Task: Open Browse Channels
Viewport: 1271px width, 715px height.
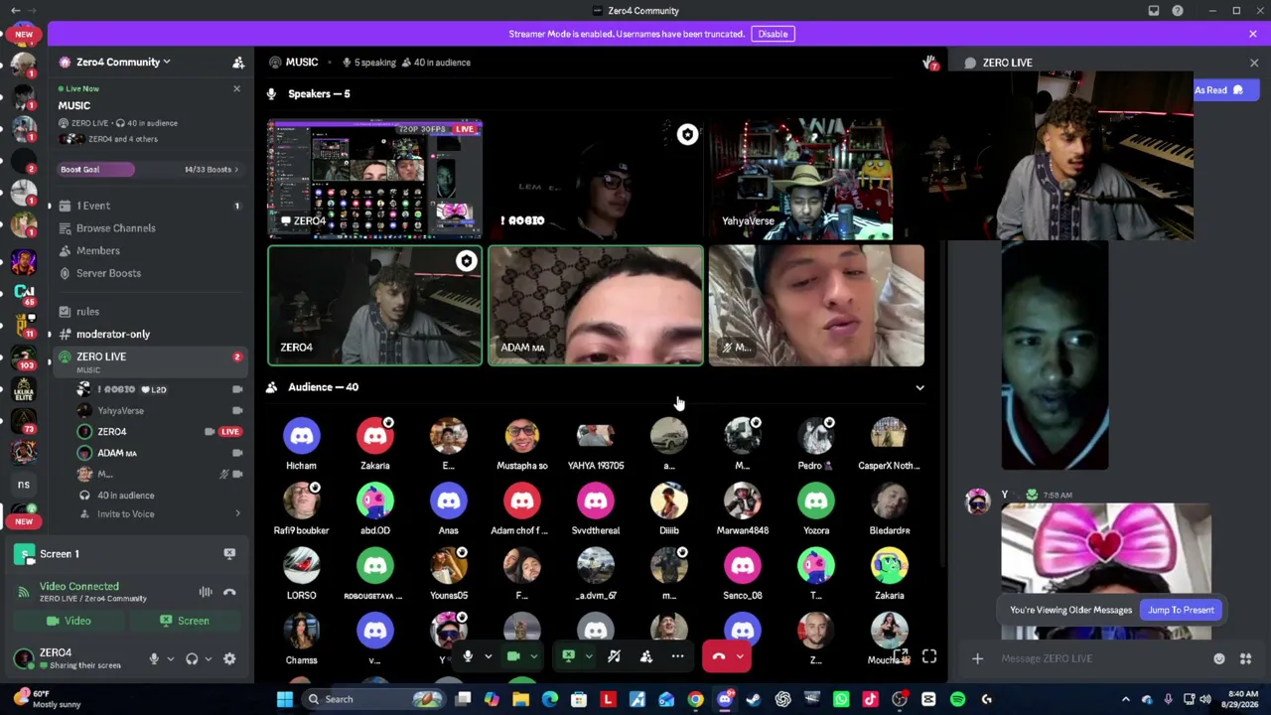Action: (x=150, y=228)
